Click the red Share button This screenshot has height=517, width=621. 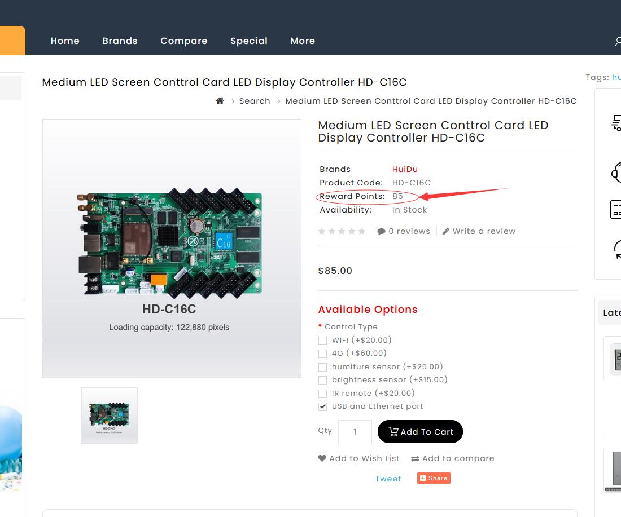point(434,478)
